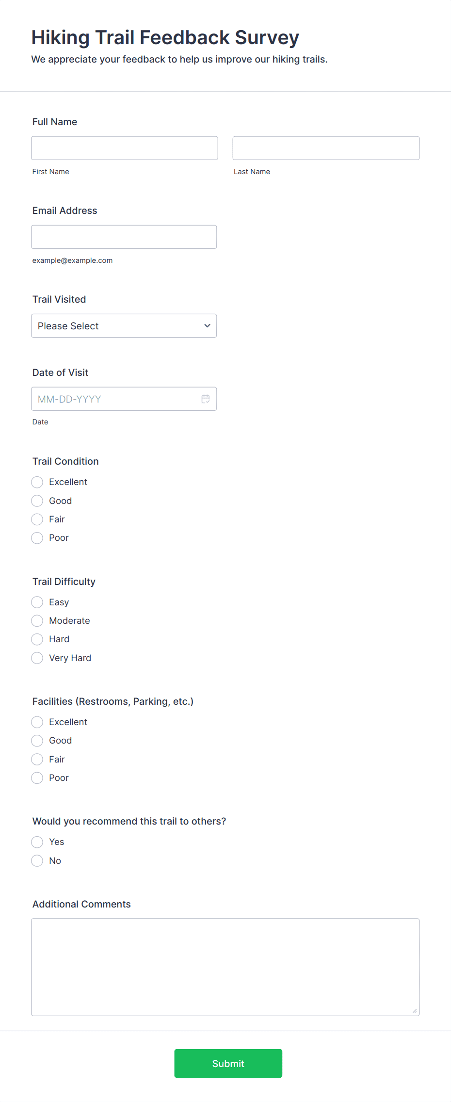The image size is (451, 1102).
Task: Click the Email Address field
Action: pyautogui.click(x=124, y=237)
